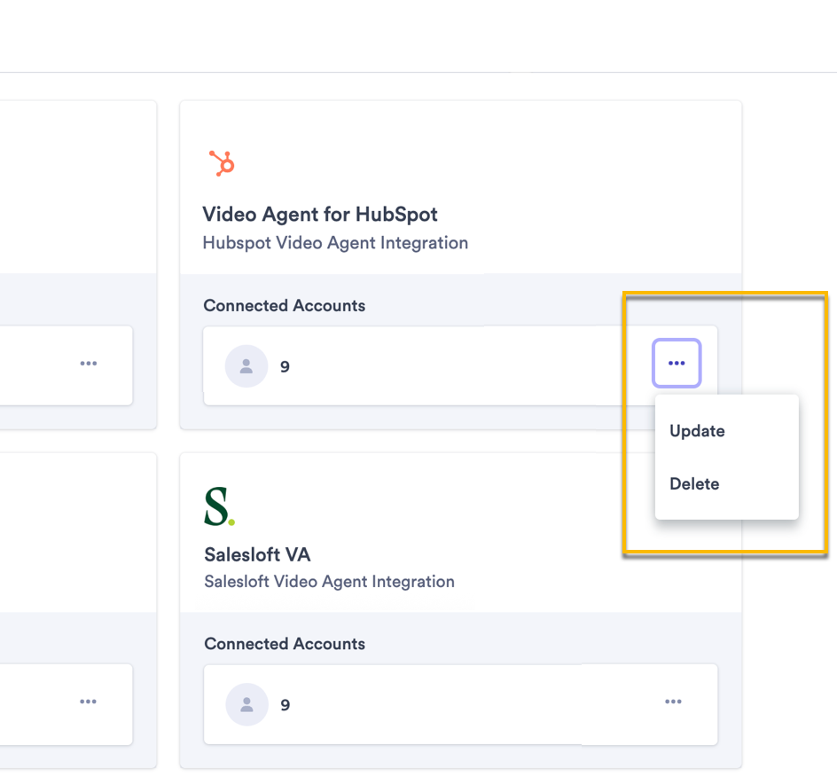
Task: Click the HubSpot sprocket logo icon
Action: coord(222,163)
